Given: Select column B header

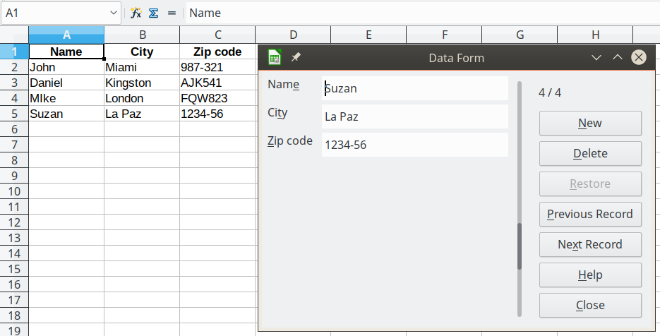Looking at the screenshot, I should [x=142, y=35].
